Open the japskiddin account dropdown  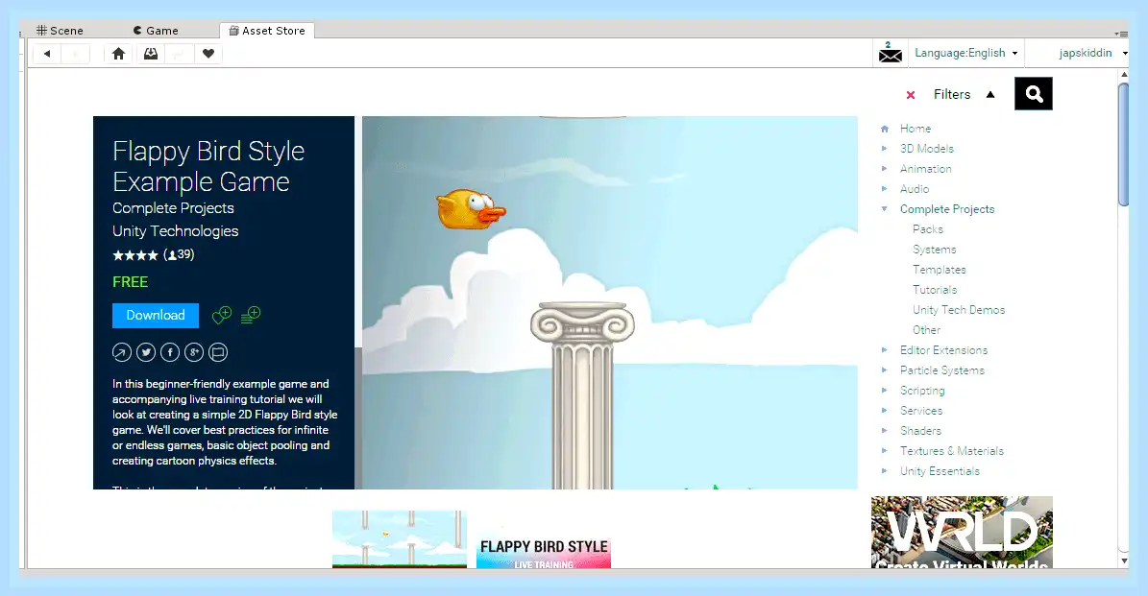click(x=1092, y=53)
